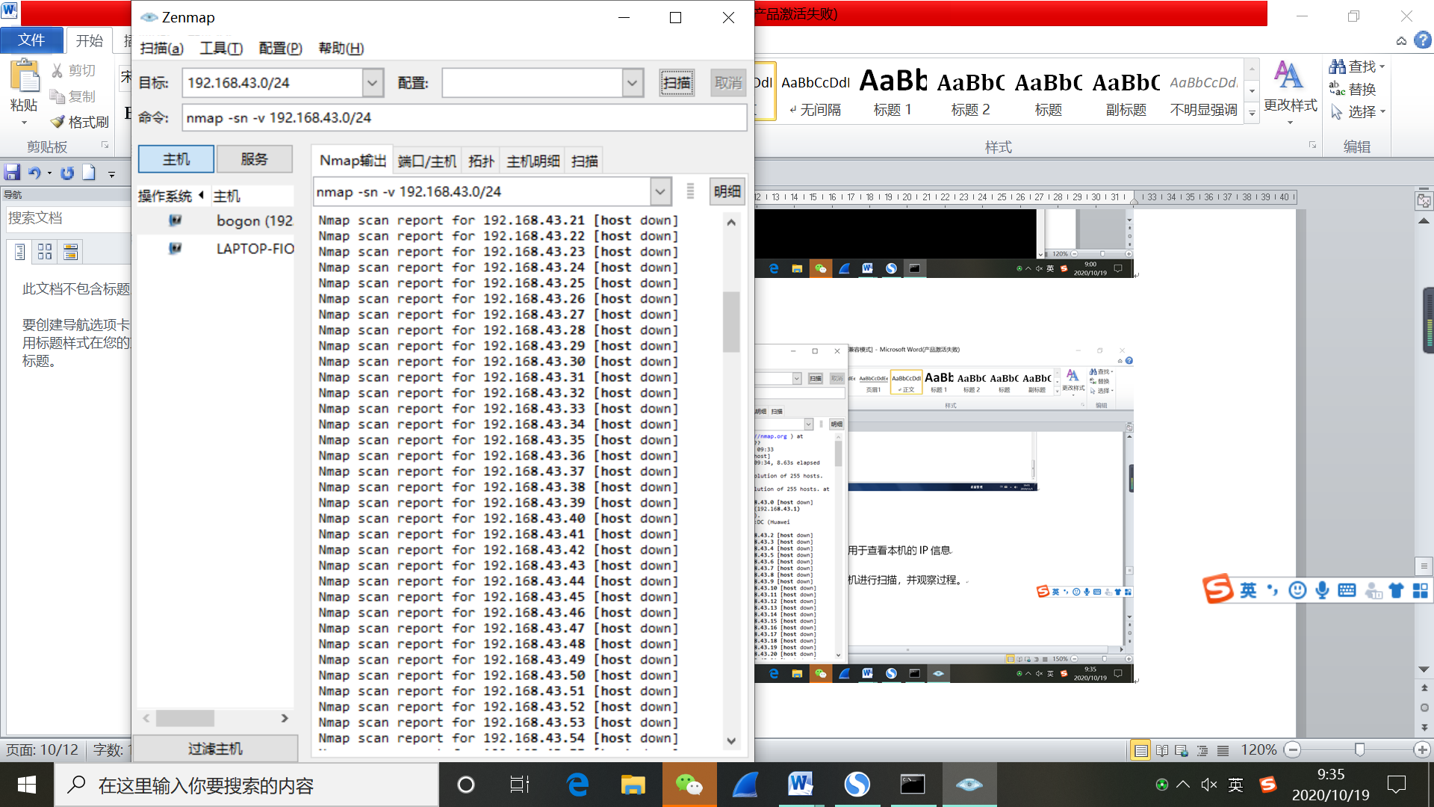Open WeChat from the taskbar
Viewport: 1434px width, 807px height.
click(689, 785)
